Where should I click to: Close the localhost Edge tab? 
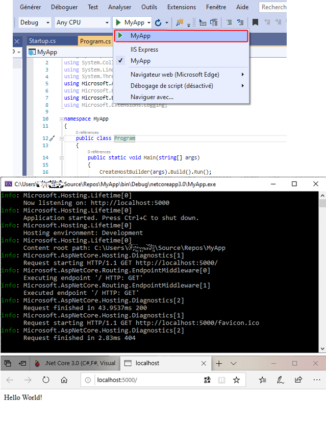tap(204, 363)
